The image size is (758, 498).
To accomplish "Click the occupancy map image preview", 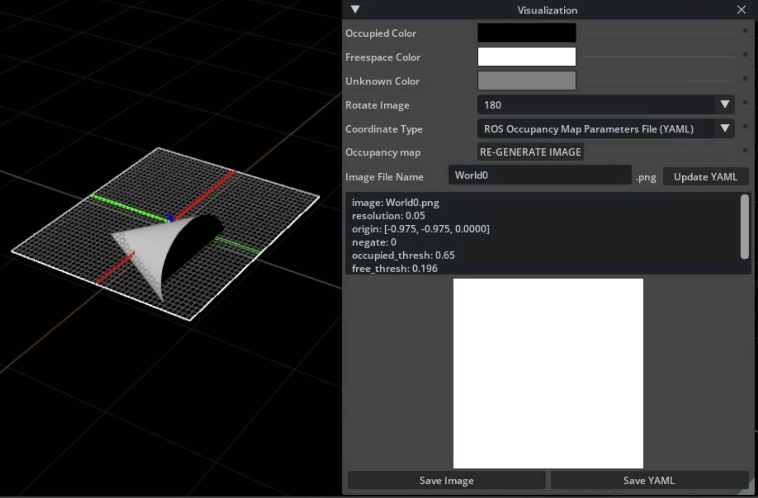I will [x=548, y=373].
